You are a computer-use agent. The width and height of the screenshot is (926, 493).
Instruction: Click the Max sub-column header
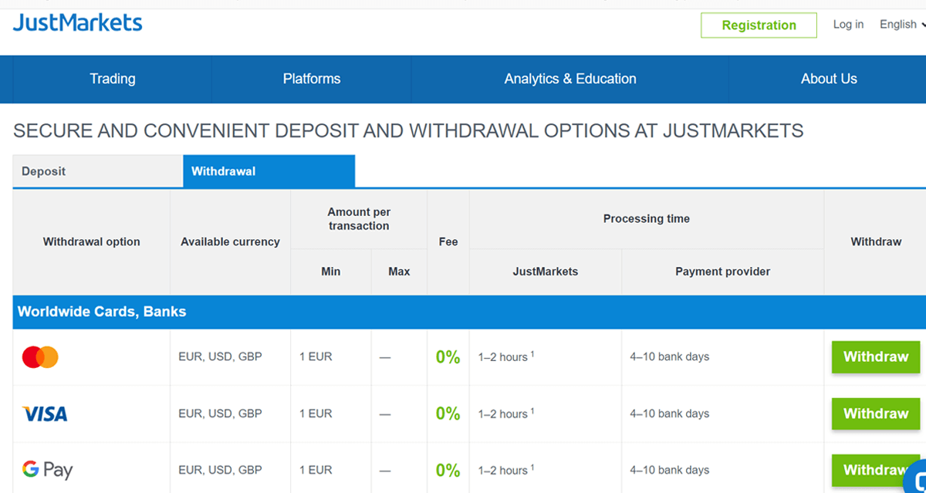pyautogui.click(x=399, y=272)
